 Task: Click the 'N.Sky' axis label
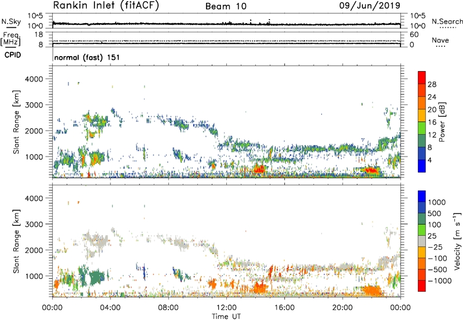click(11, 21)
